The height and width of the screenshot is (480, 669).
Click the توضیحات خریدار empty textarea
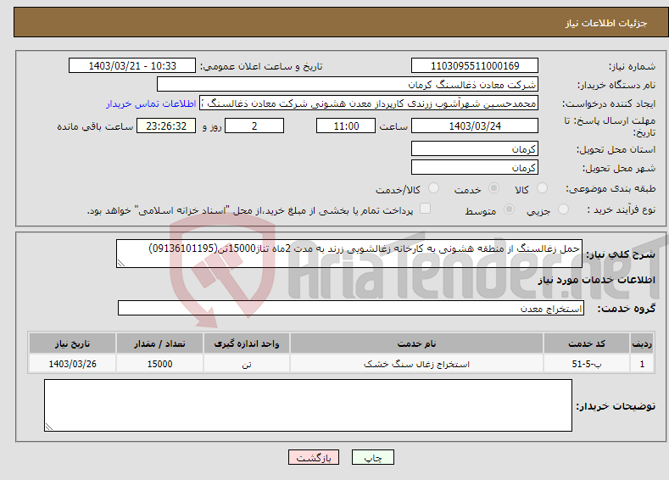pos(308,405)
